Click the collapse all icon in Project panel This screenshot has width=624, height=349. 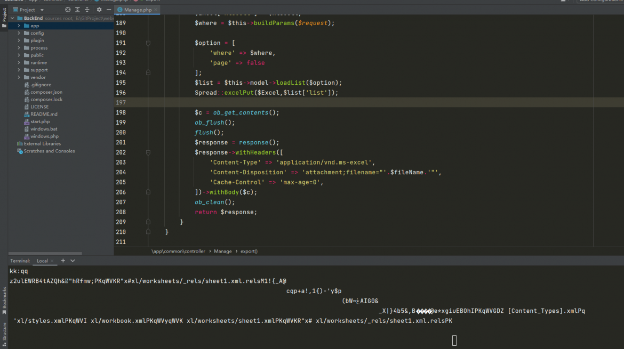click(x=87, y=10)
